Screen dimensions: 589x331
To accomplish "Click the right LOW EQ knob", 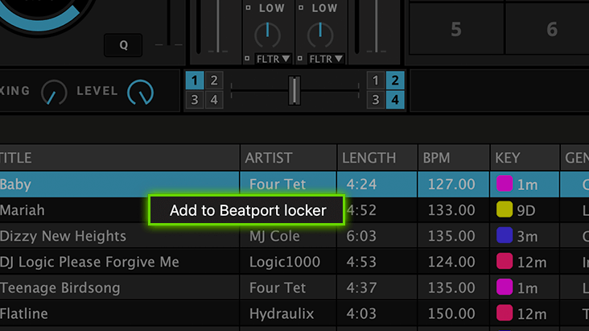I will coord(322,33).
